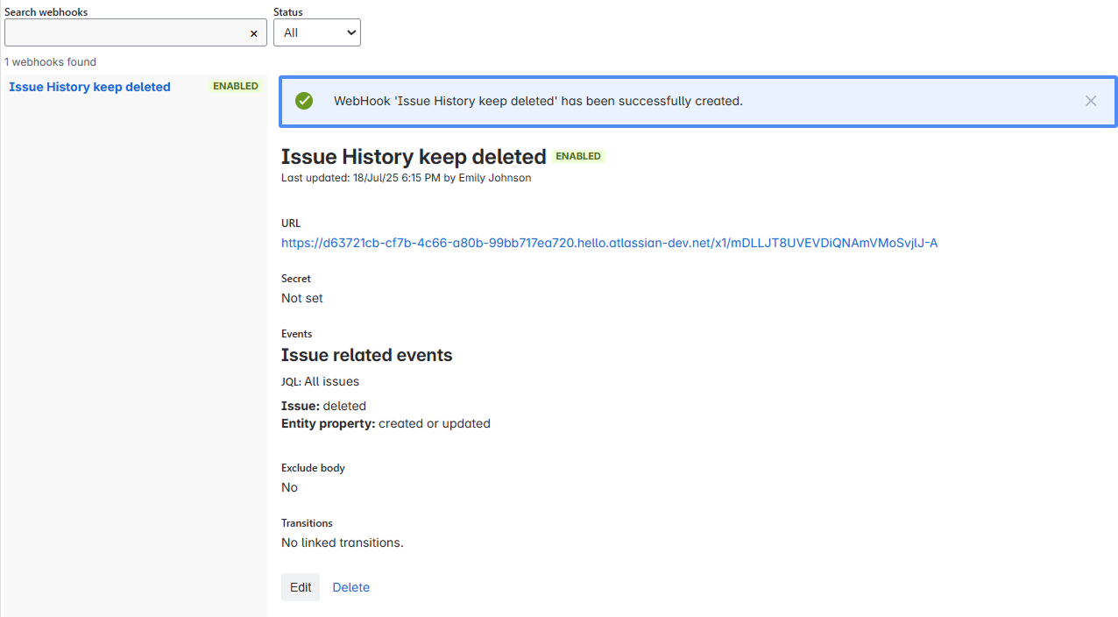Select 'Issue History keep deleted' in the webhook list
This screenshot has width=1118, height=617.
pos(89,87)
